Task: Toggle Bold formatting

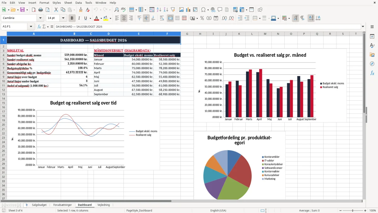Action: (x=72, y=18)
